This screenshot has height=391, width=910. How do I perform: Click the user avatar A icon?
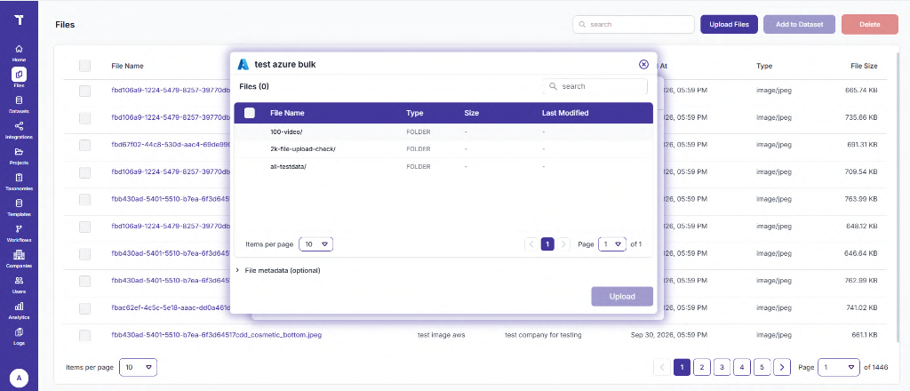pos(20,379)
